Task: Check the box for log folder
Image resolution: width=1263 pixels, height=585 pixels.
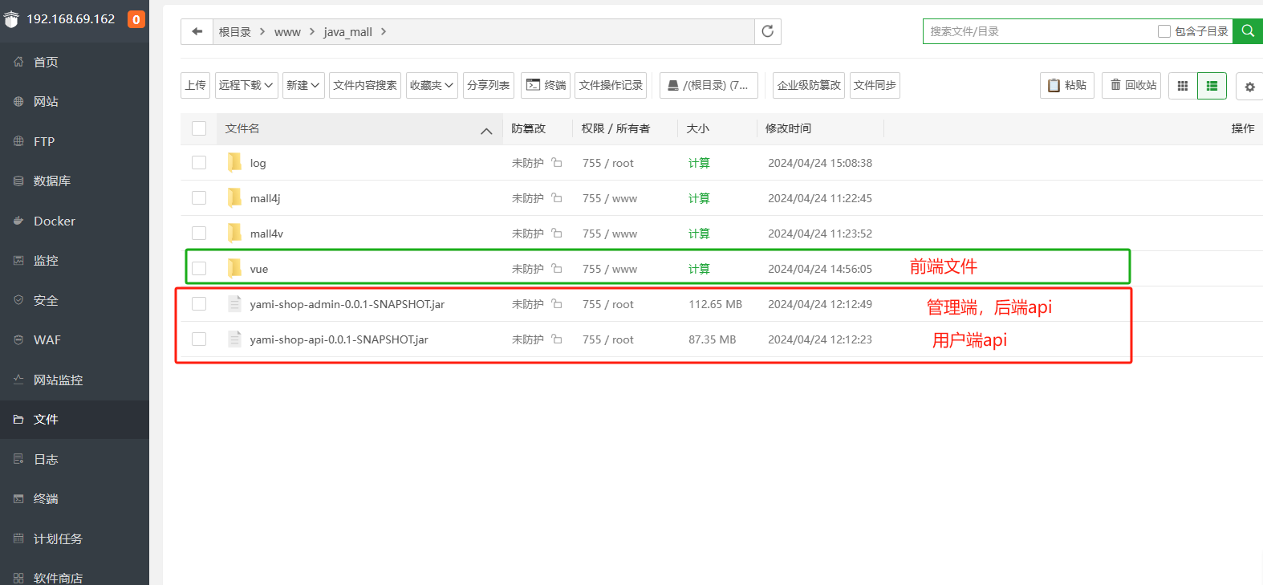Action: [x=199, y=163]
